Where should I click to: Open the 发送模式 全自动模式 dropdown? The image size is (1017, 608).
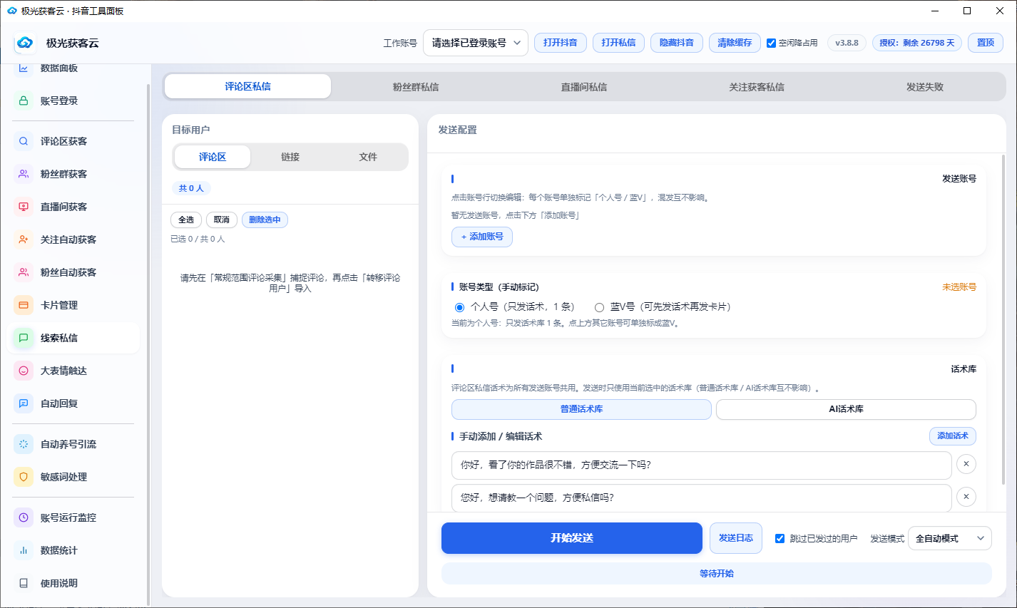pos(951,538)
